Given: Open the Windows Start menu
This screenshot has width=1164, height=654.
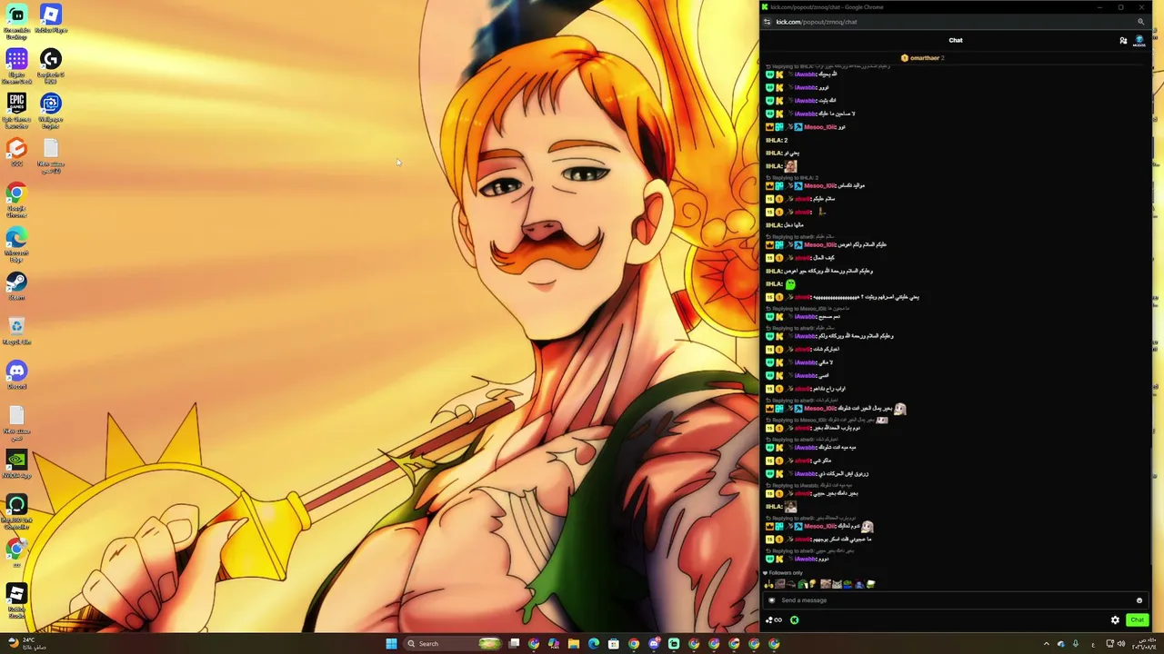Looking at the screenshot, I should tap(391, 644).
